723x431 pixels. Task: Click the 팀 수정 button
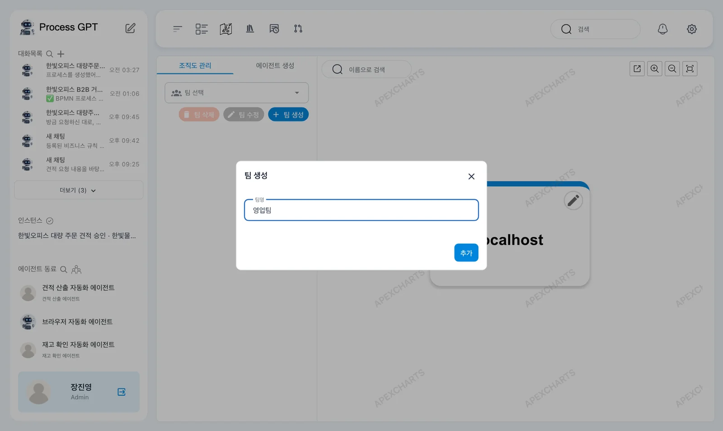pos(244,115)
